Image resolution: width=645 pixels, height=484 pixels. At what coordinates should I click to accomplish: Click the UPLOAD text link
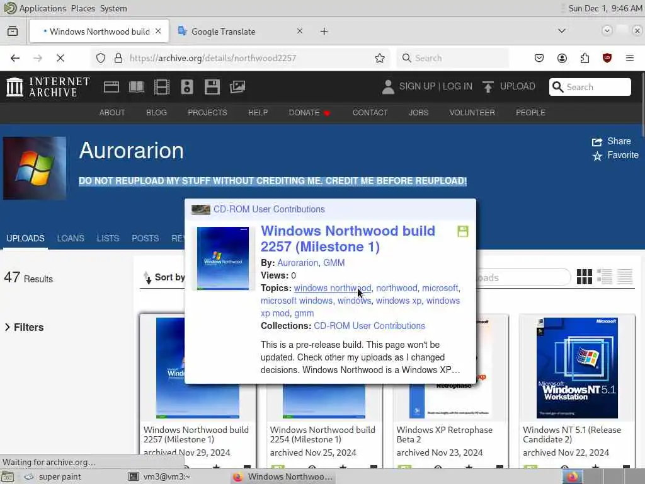click(x=518, y=86)
